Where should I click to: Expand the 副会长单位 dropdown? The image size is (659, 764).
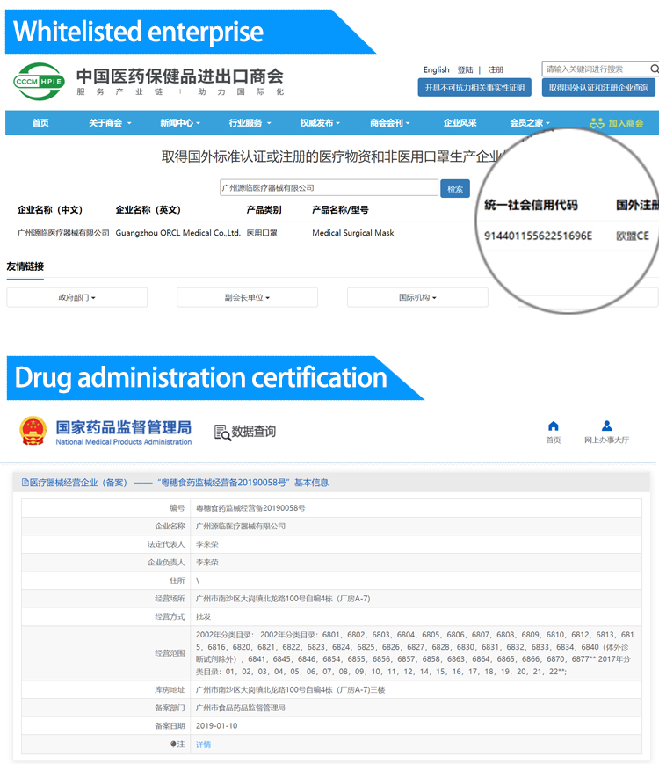coord(247,298)
